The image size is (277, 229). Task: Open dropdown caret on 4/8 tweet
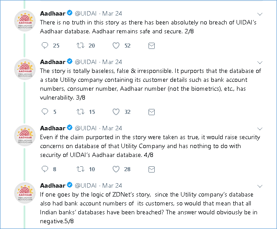coord(260,129)
